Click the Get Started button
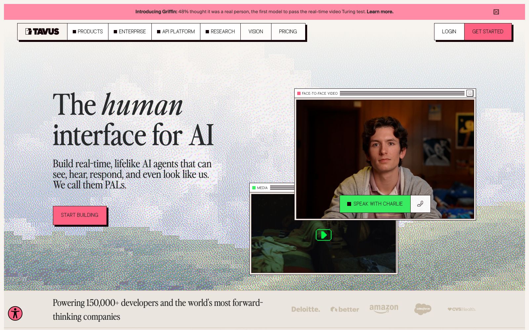529x330 pixels. (488, 32)
